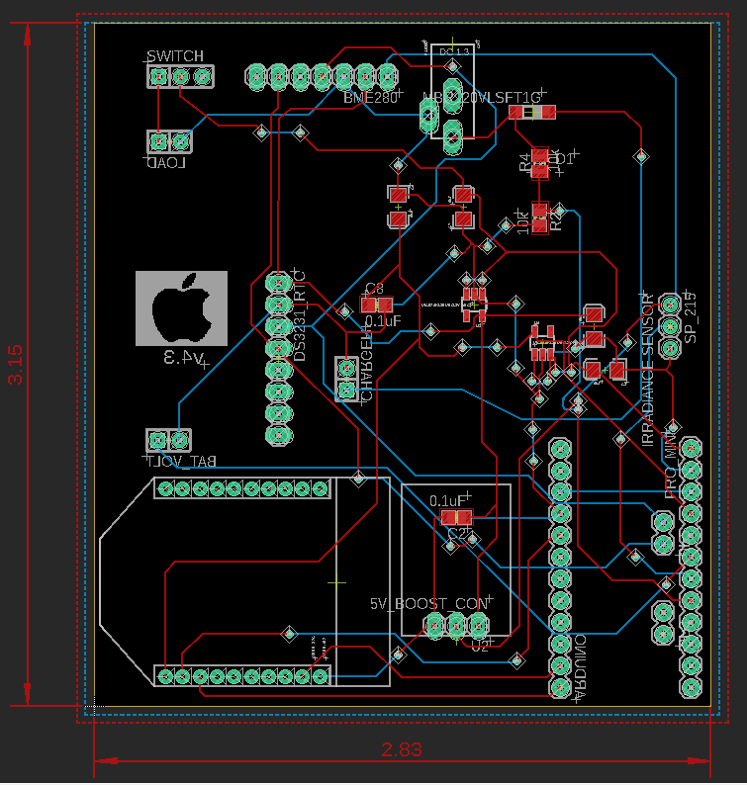Screen dimensions: 747x785
Task: Click the ARDUINO label text
Action: [x=580, y=667]
